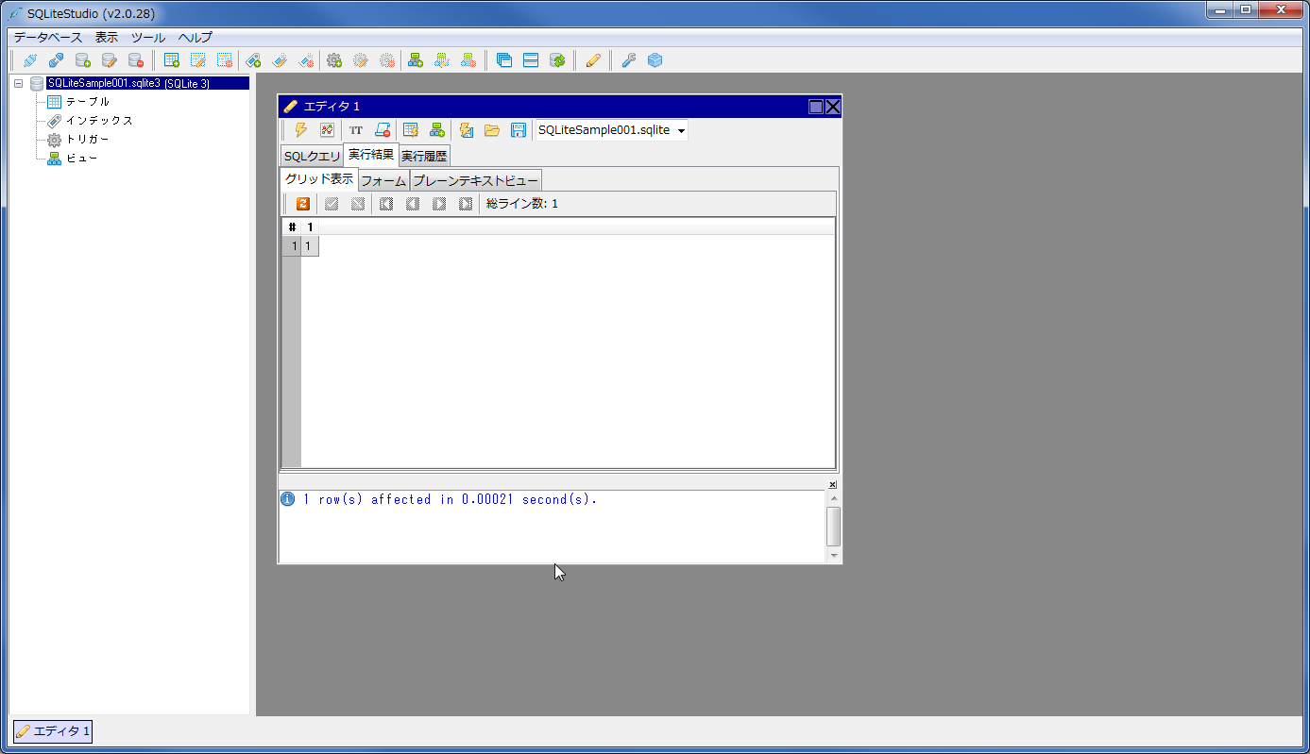Select the ビュー tree item
This screenshot has height=754, width=1310.
click(x=81, y=159)
